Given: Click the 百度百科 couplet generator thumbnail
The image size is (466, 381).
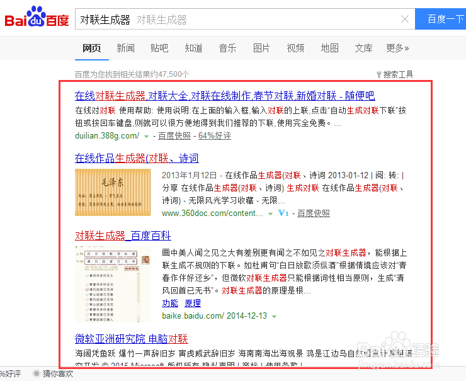Looking at the screenshot, I should (113, 285).
